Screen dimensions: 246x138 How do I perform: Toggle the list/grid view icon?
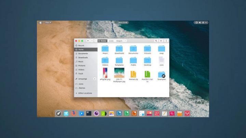(x=161, y=41)
